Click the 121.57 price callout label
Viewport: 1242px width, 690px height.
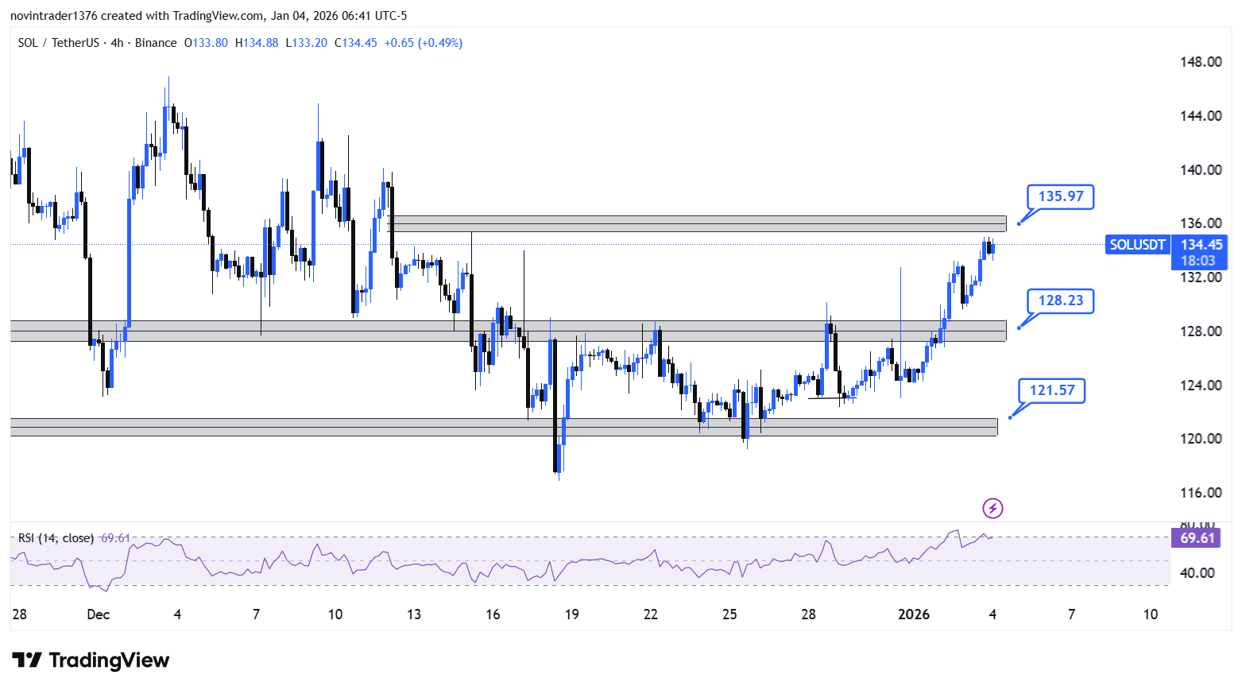pyautogui.click(x=1052, y=390)
